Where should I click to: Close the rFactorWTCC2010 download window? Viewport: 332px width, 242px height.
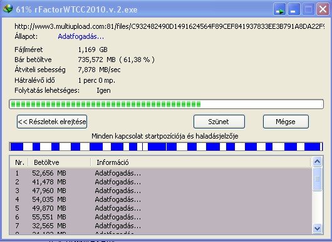point(323,9)
